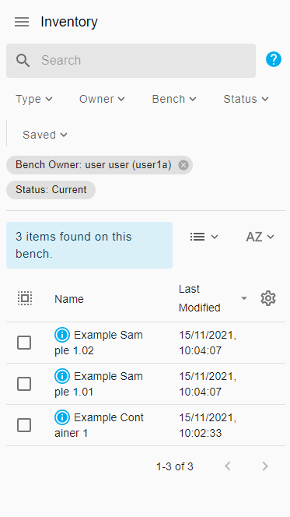Image resolution: width=290 pixels, height=517 pixels.
Task: Open the Saved searches menu
Action: pyautogui.click(x=45, y=135)
